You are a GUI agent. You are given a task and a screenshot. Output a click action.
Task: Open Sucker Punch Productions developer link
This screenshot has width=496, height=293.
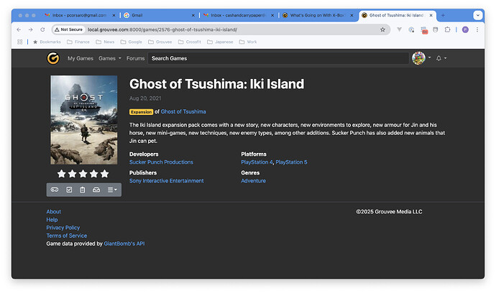point(161,162)
